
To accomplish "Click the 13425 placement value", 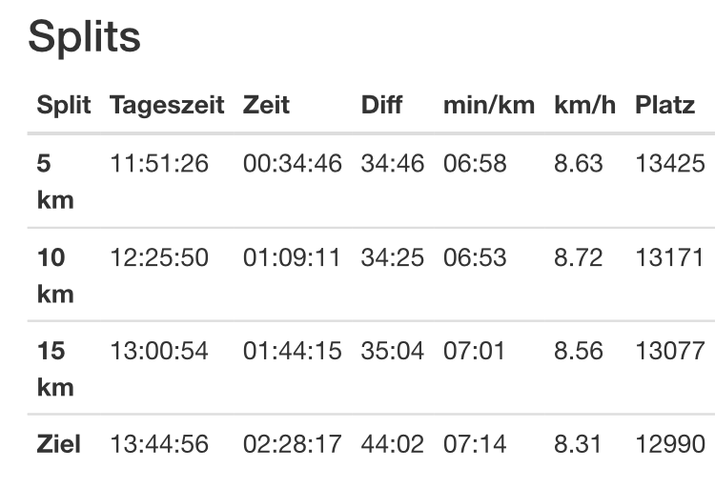I will point(670,164).
